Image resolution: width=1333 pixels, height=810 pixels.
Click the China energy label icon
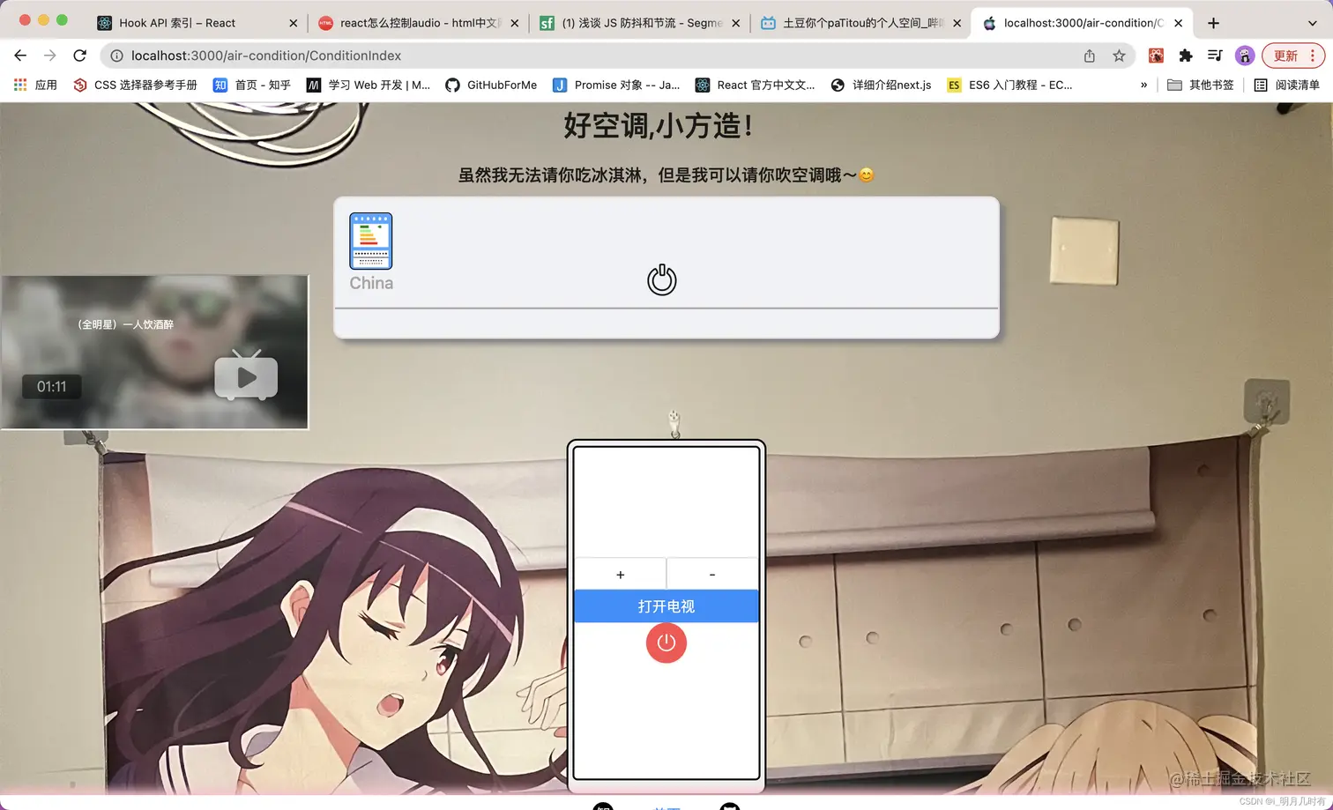(x=371, y=241)
